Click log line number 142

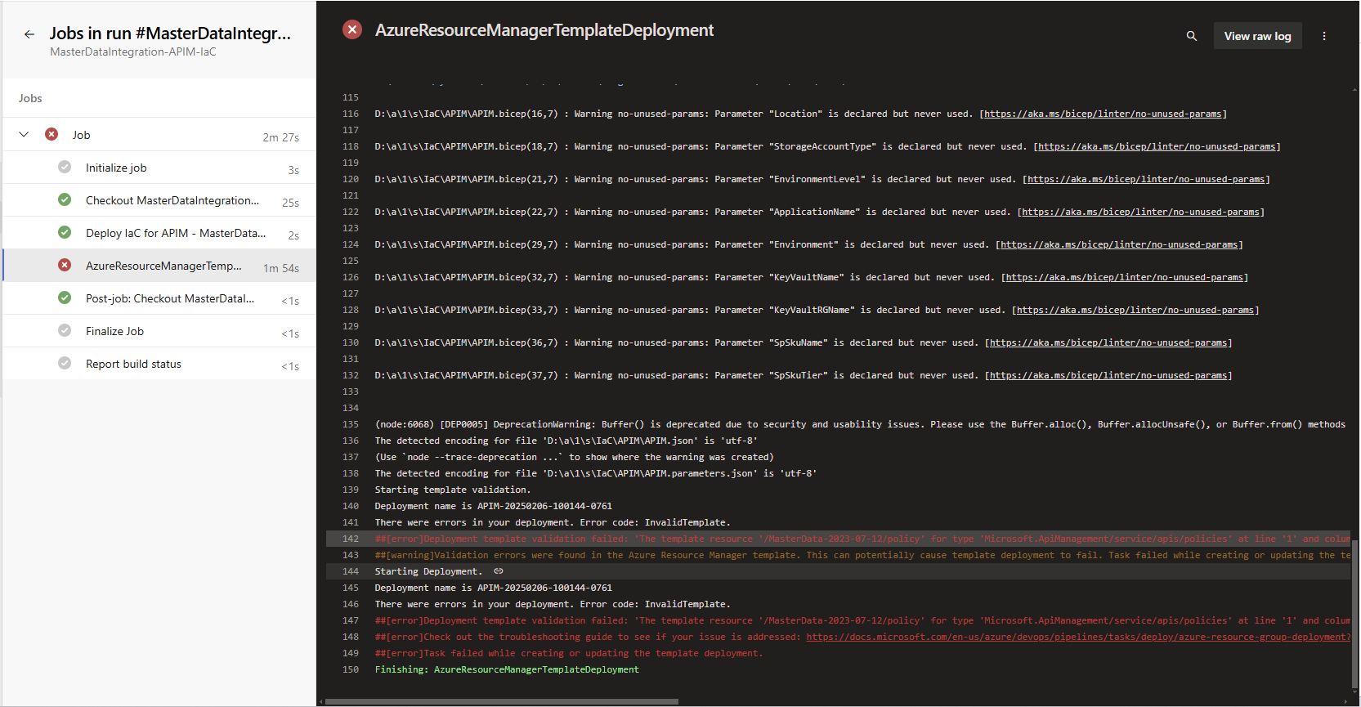pos(351,539)
